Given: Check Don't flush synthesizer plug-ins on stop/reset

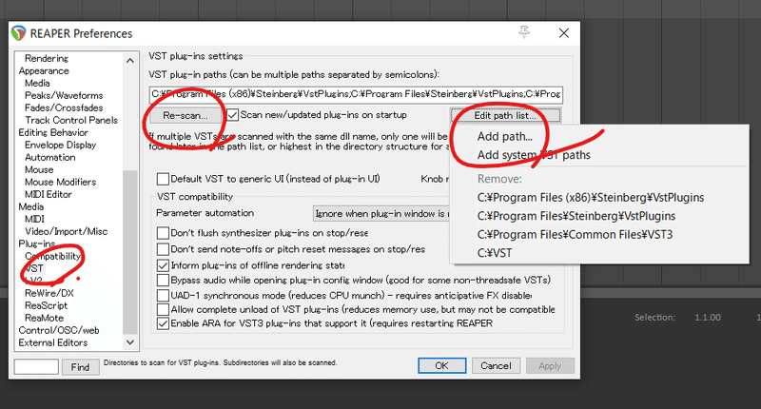Looking at the screenshot, I should point(163,233).
